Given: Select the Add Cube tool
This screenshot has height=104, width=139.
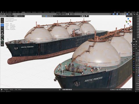Looking at the screenshot, I should click(2, 42).
